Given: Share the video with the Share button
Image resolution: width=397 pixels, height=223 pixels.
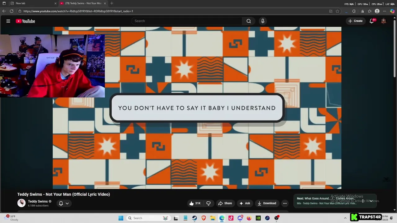Looking at the screenshot, I should (225, 203).
